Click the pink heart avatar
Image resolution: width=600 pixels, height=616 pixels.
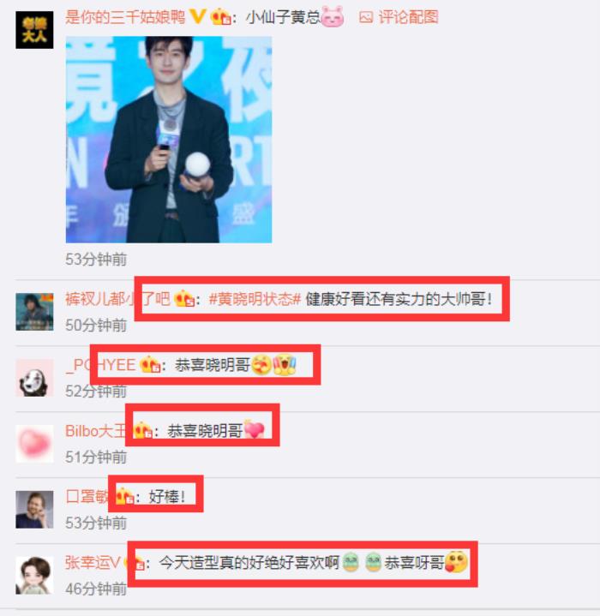[34, 444]
